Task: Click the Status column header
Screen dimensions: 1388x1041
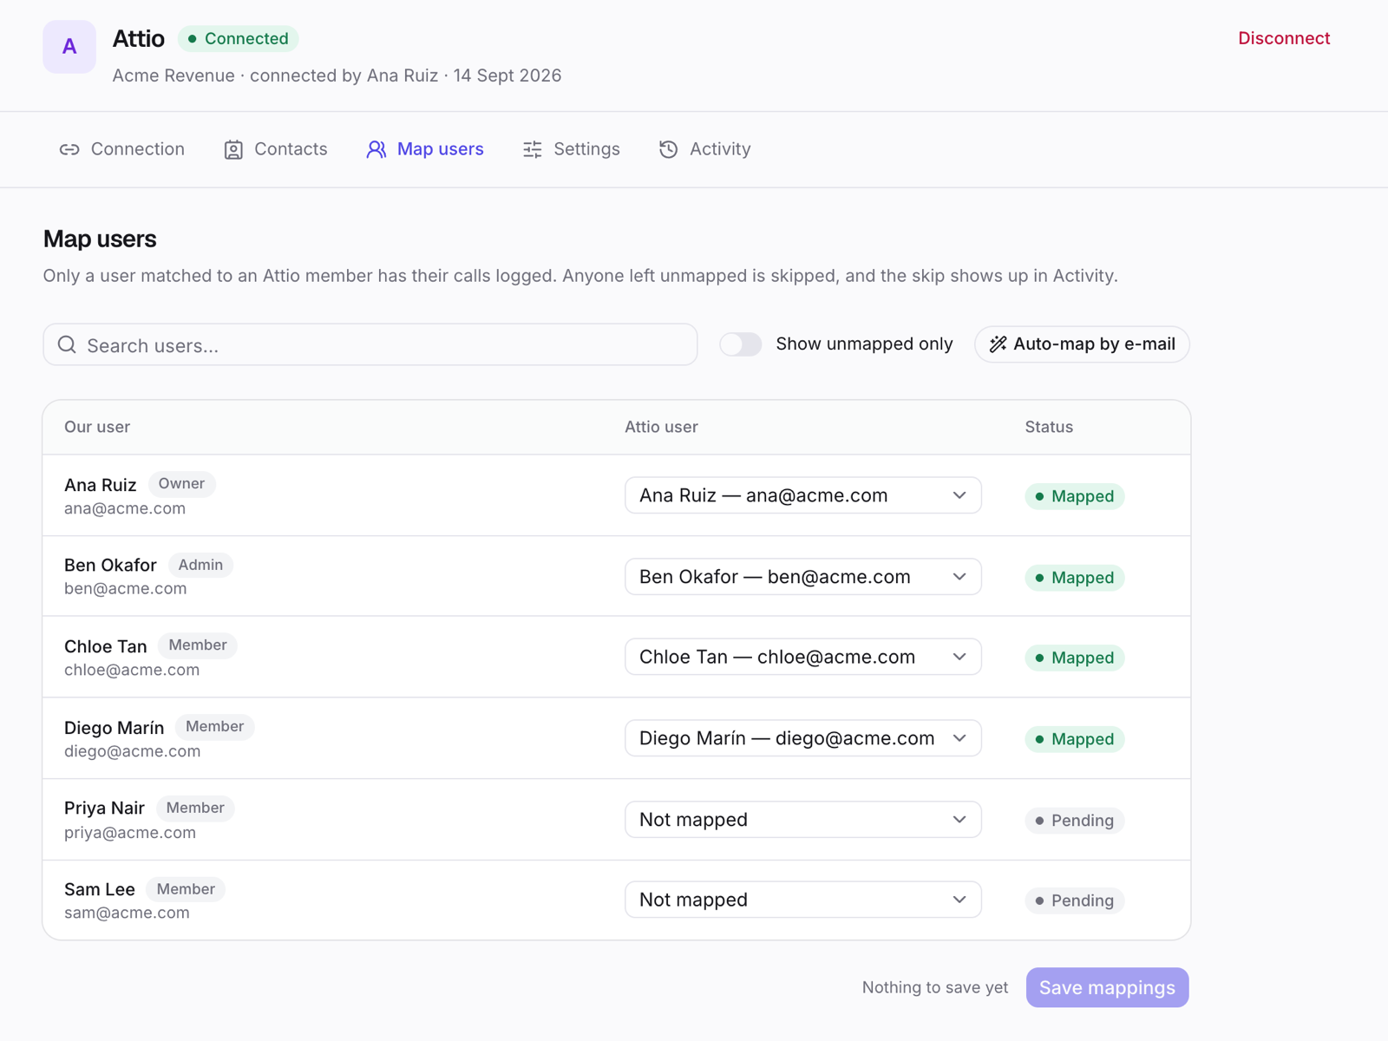Action: [1049, 427]
